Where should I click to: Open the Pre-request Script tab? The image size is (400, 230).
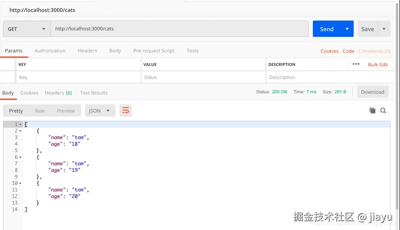click(153, 51)
